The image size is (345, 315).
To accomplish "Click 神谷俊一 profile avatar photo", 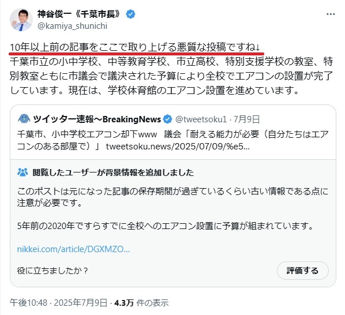I will click(21, 20).
